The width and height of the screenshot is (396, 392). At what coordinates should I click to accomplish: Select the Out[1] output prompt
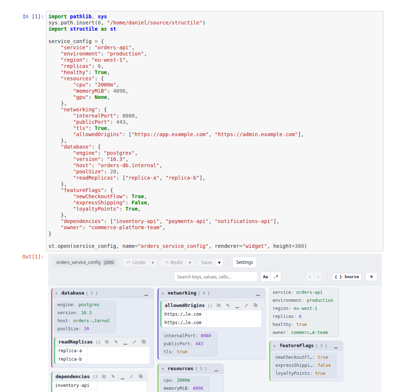(x=33, y=257)
